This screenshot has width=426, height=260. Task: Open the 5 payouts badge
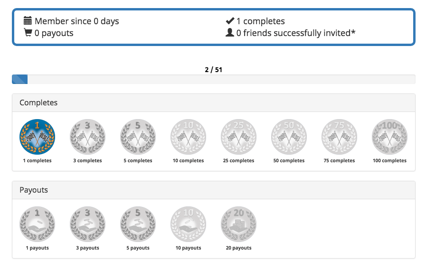(x=138, y=224)
